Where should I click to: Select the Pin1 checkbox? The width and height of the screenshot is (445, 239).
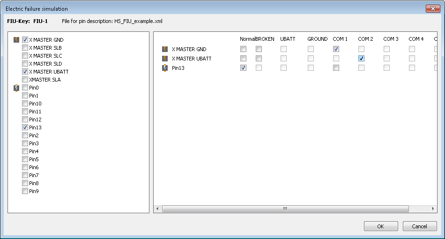25,96
